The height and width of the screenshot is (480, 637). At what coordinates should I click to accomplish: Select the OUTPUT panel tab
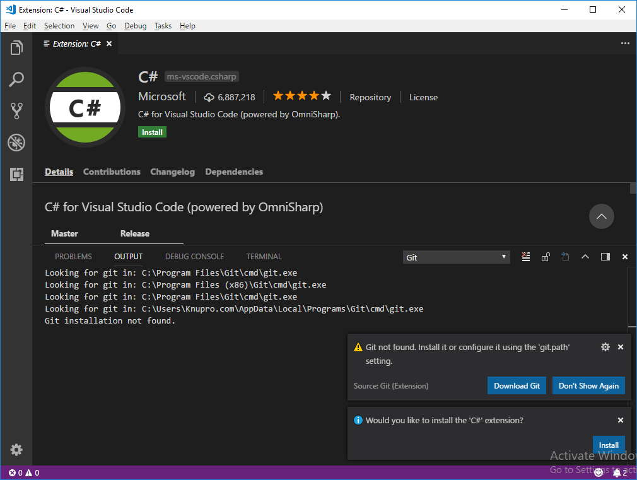coord(129,257)
